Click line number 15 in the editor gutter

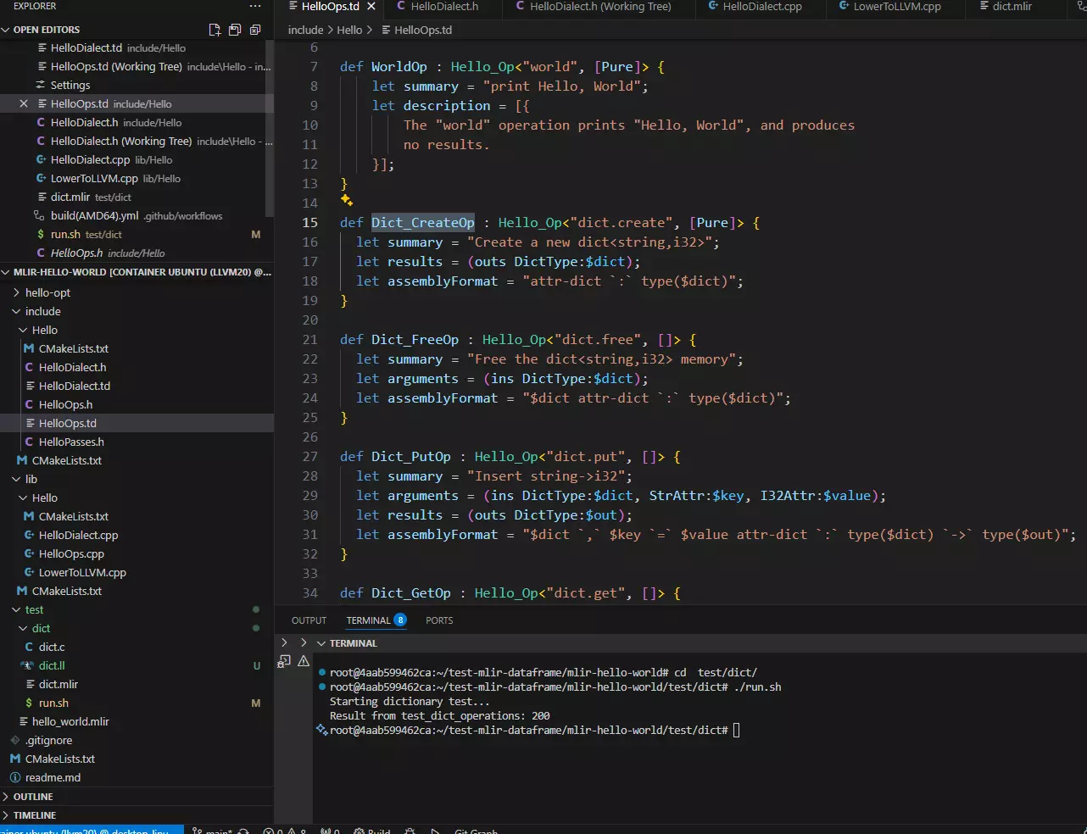click(310, 222)
